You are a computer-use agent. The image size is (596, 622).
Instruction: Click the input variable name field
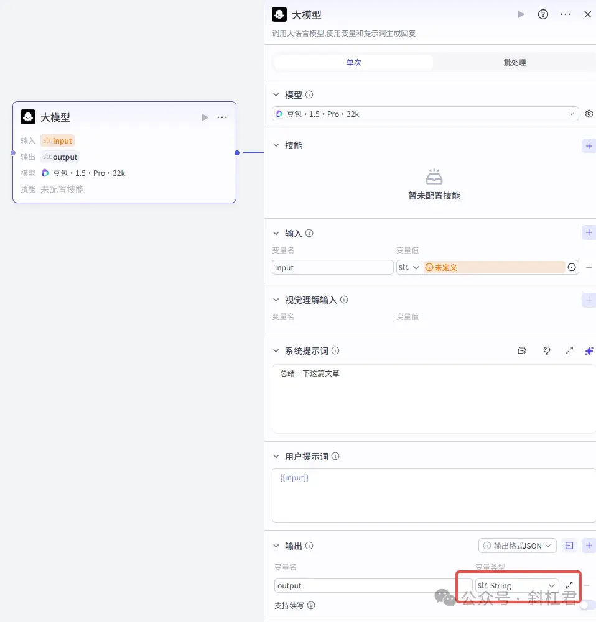coord(332,267)
